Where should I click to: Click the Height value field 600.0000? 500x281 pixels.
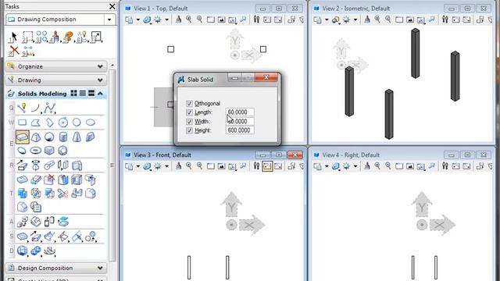pyautogui.click(x=240, y=130)
